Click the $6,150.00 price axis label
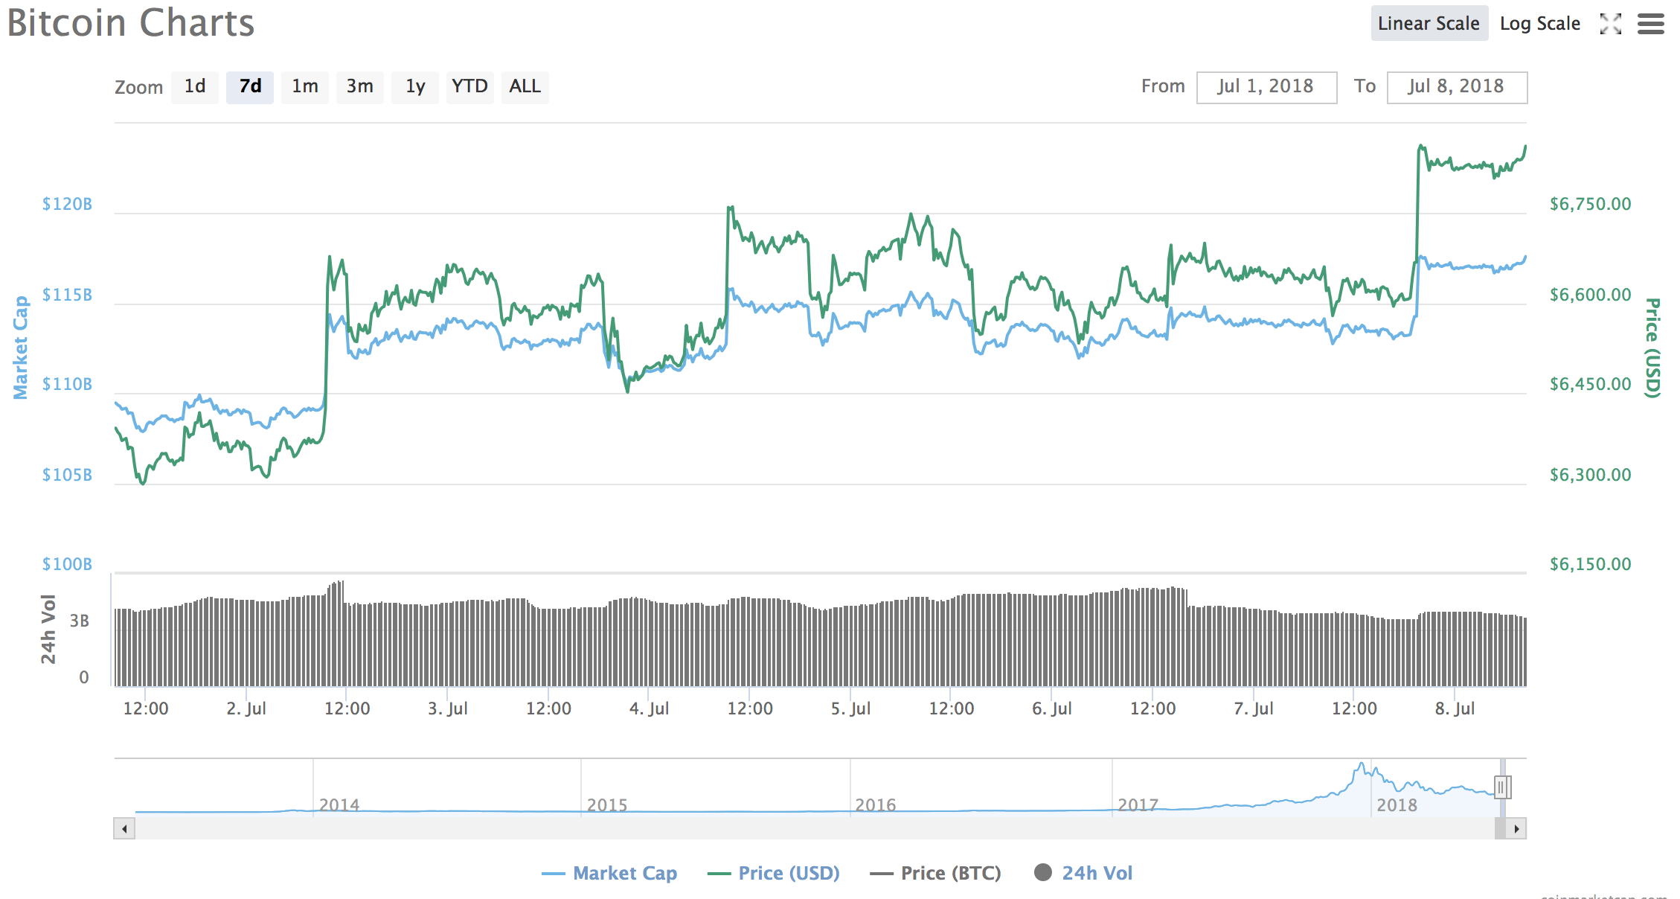Screen dimensions: 1680x899 tap(1591, 564)
